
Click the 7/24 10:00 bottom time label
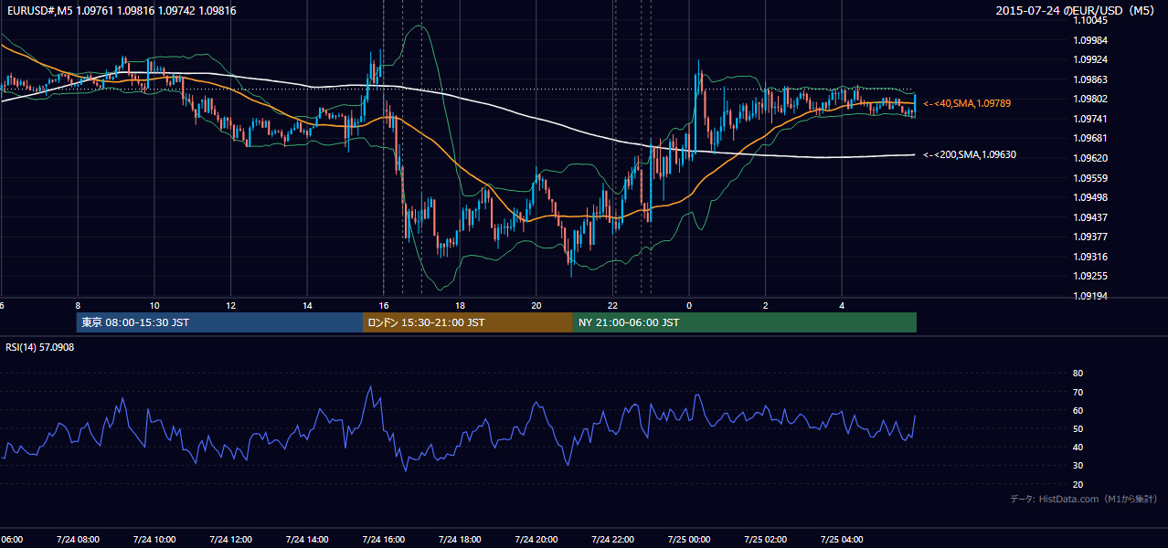154,539
